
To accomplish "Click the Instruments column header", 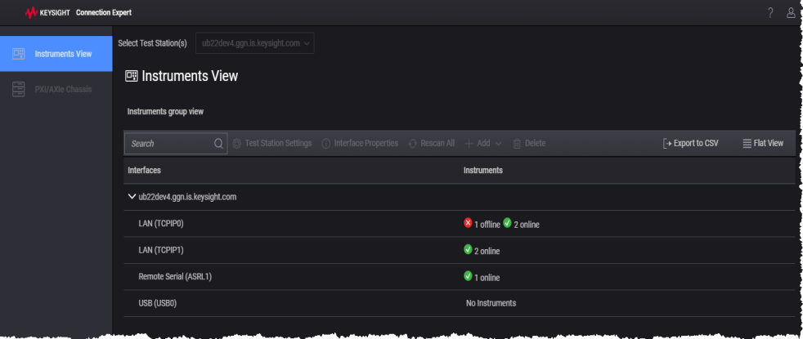I will 483,170.
